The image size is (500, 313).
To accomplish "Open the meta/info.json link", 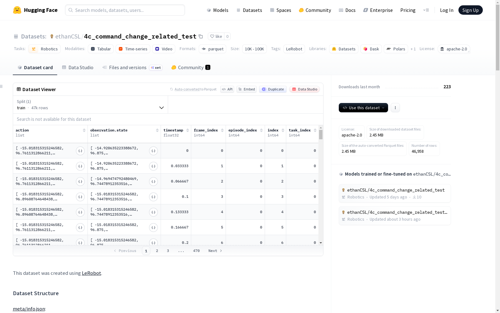I will point(29,309).
